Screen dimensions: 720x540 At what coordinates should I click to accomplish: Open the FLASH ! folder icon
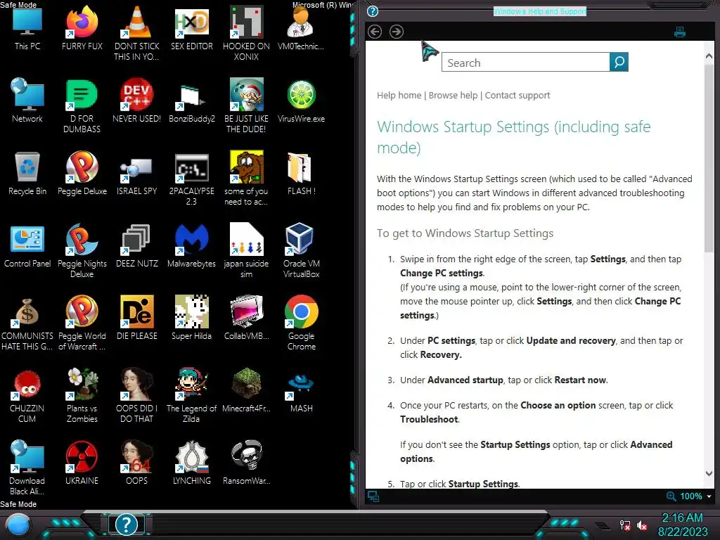(301, 173)
